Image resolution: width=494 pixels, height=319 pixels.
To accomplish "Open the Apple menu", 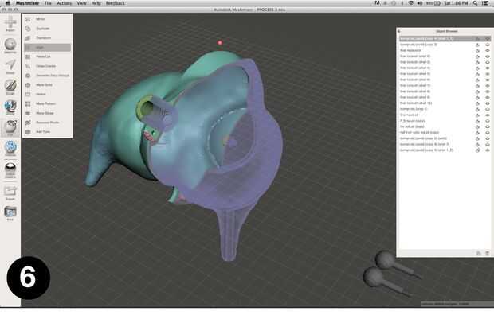I will tap(8, 3).
